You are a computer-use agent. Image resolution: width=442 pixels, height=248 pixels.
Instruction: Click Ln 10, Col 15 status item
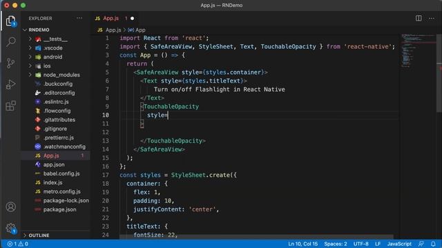coord(302,244)
